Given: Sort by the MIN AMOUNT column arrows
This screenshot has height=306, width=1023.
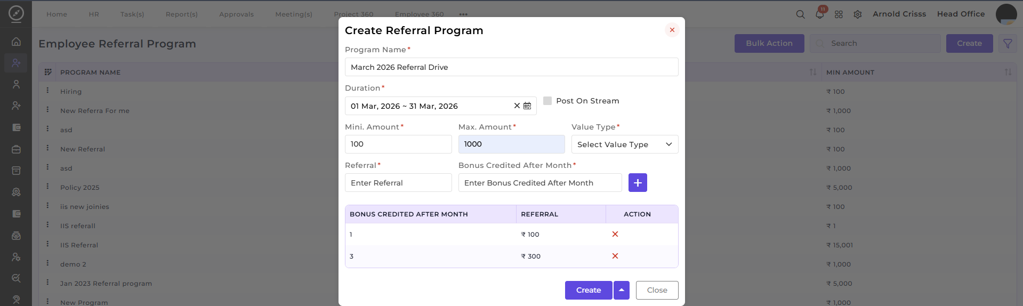Looking at the screenshot, I should 1008,72.
